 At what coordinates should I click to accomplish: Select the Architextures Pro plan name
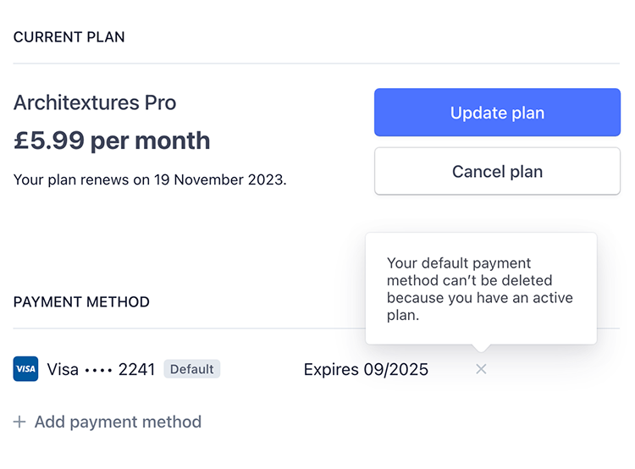[x=95, y=103]
